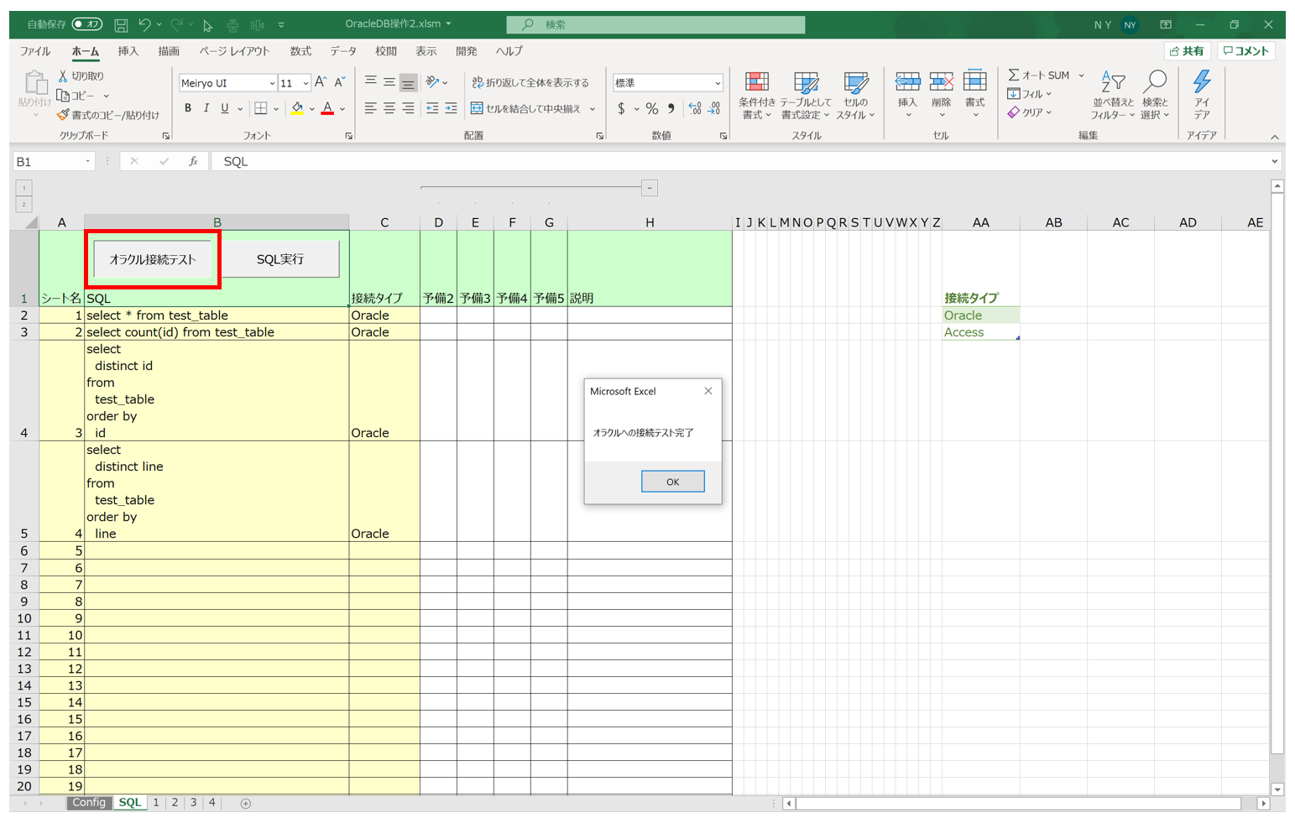Center text horizontally in ribbon
Screen dimensions: 1295x823
389,108
